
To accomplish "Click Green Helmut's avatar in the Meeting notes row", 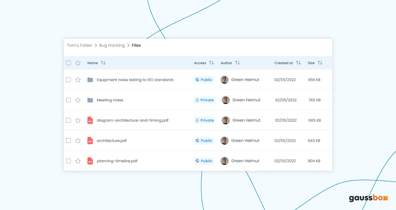I will point(226,100).
